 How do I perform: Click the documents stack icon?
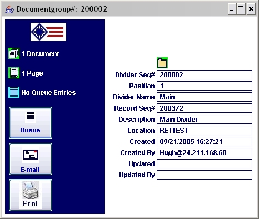click(x=14, y=53)
